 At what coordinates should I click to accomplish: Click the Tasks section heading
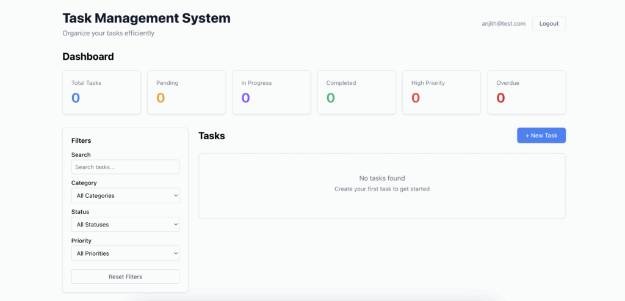coord(212,136)
